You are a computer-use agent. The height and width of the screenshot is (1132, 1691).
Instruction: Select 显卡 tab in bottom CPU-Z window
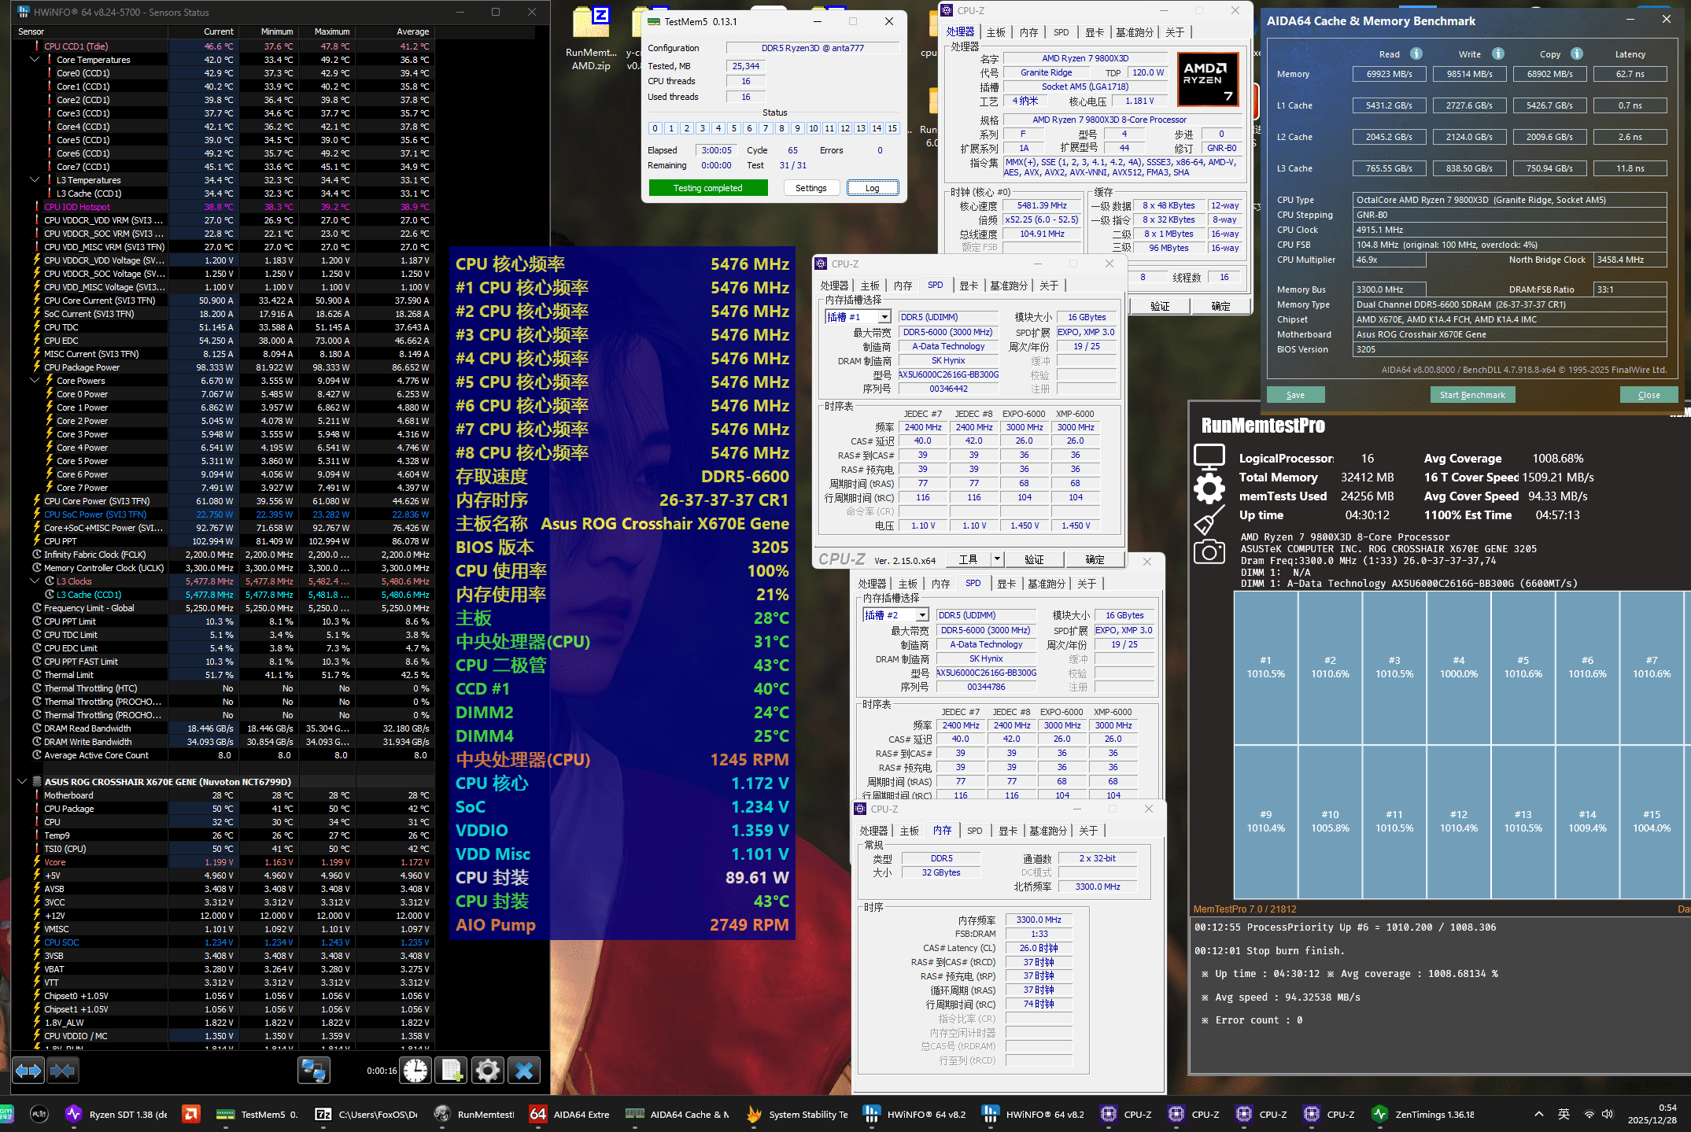pos(1007,831)
